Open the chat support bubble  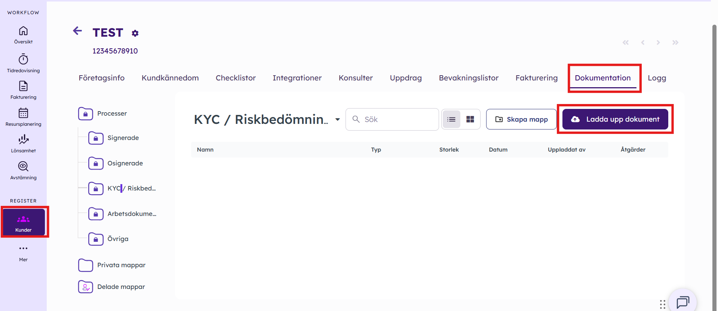[x=683, y=302]
